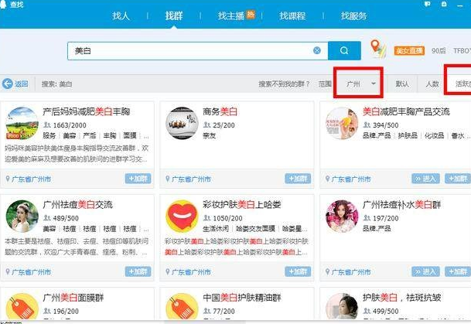The height and width of the screenshot is (324, 471).
Task: Open the 找服务 tab
Action: click(x=357, y=15)
